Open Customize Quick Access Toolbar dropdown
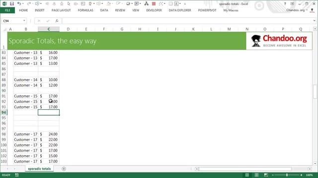 pyautogui.click(x=185, y=3)
